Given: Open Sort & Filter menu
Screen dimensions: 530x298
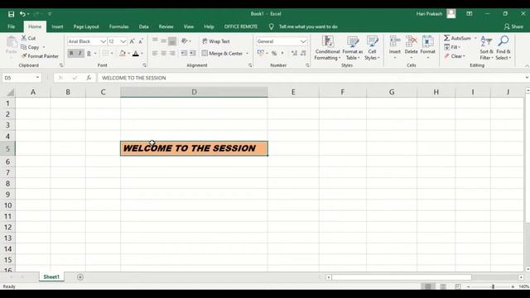Looking at the screenshot, I should click(486, 48).
